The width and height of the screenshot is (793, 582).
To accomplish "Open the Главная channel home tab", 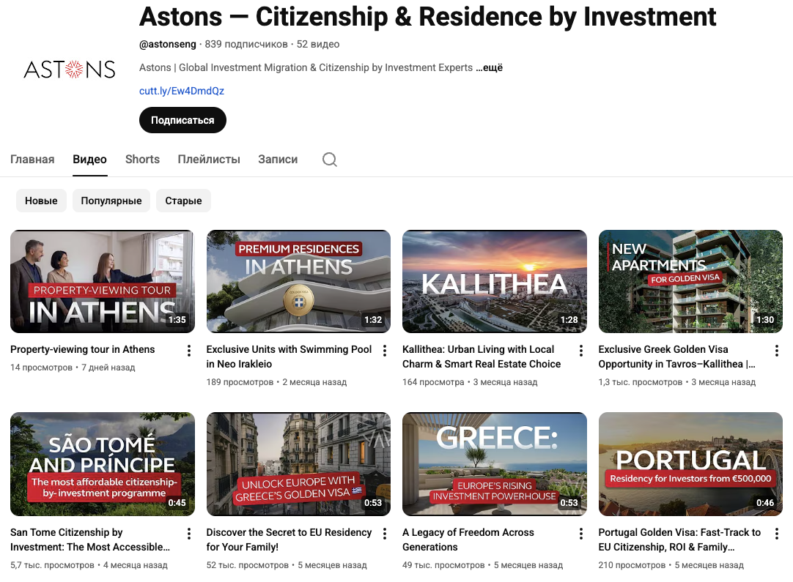I will [32, 160].
